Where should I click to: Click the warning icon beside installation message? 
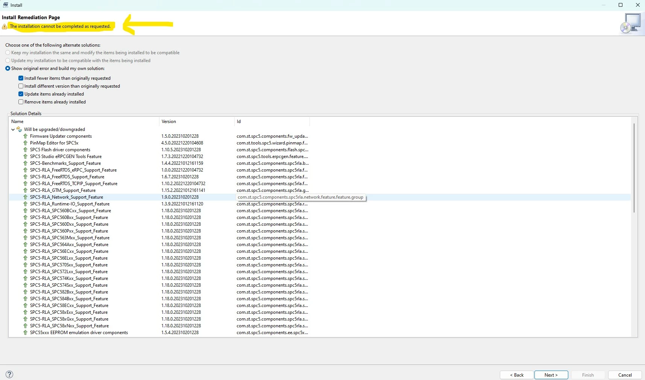coord(5,27)
